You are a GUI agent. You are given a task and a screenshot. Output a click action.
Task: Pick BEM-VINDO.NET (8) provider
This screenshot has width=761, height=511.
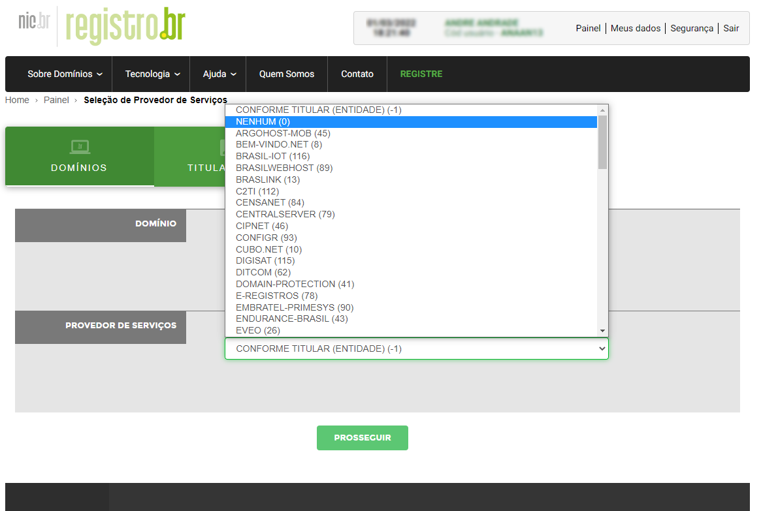(x=411, y=144)
